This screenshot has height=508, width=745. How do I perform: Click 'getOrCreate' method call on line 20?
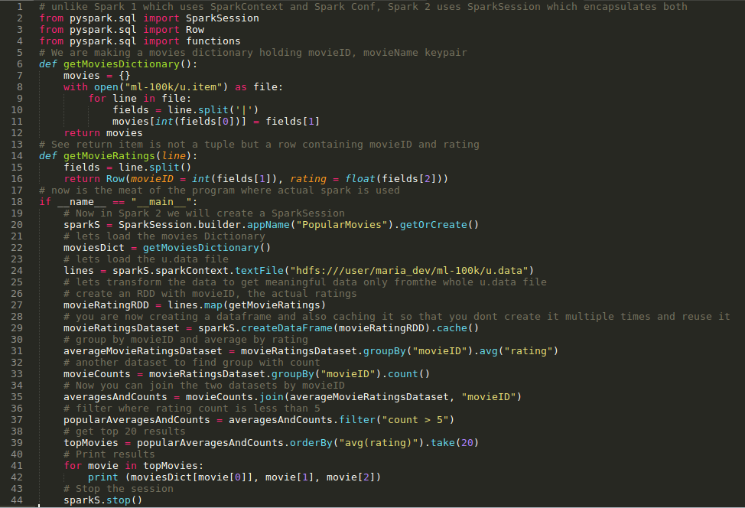coord(434,225)
